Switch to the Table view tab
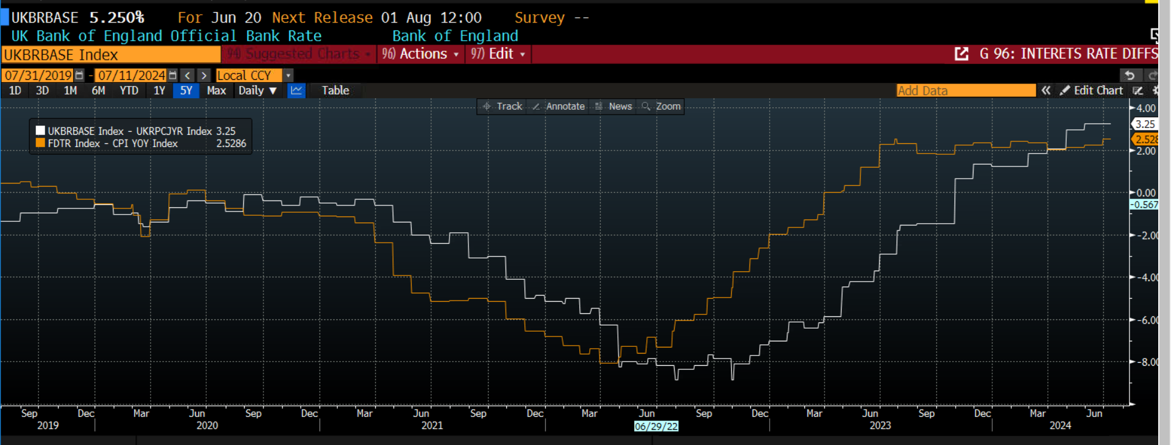This screenshot has height=445, width=1171. (335, 91)
